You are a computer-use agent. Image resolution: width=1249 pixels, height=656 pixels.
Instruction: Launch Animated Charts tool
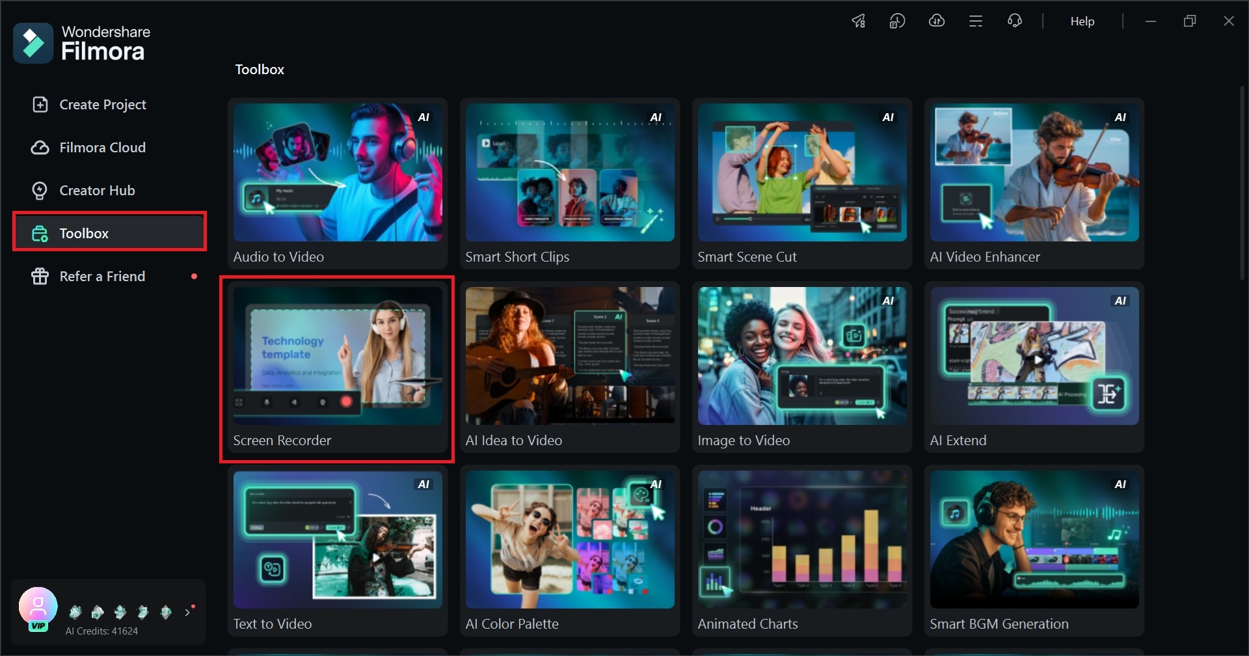pyautogui.click(x=802, y=551)
